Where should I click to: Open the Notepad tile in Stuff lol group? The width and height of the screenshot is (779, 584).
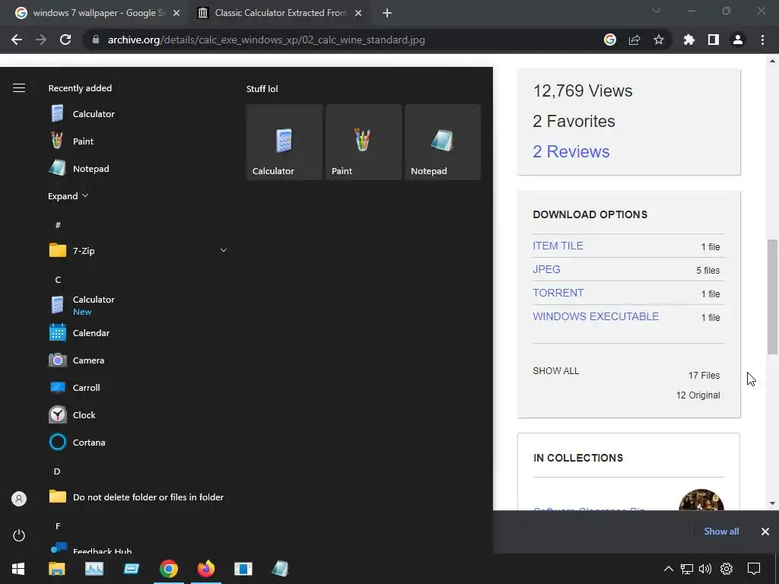coord(443,142)
